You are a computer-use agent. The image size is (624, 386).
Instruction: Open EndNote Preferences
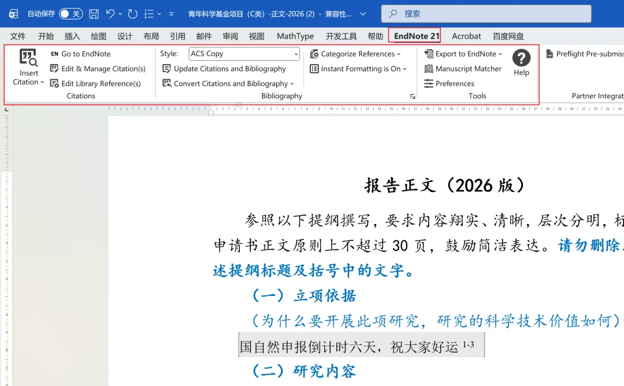pyautogui.click(x=450, y=83)
